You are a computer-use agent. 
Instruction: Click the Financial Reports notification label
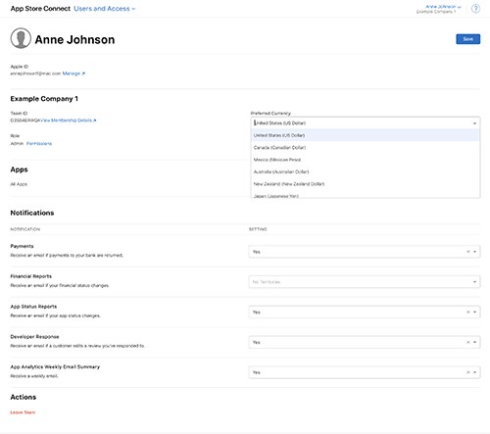[x=31, y=276]
